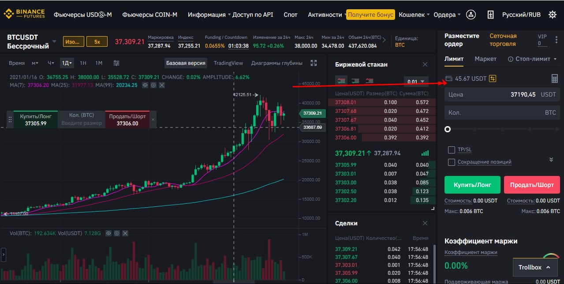This screenshot has height=284, width=564.
Task: Switch to Маркет order tab
Action: [486, 59]
